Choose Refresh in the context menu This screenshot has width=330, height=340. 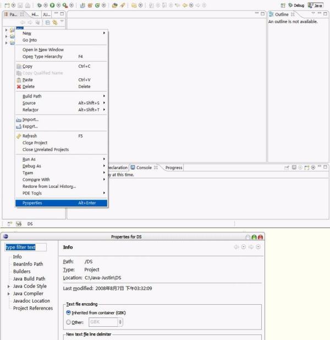[61, 136]
